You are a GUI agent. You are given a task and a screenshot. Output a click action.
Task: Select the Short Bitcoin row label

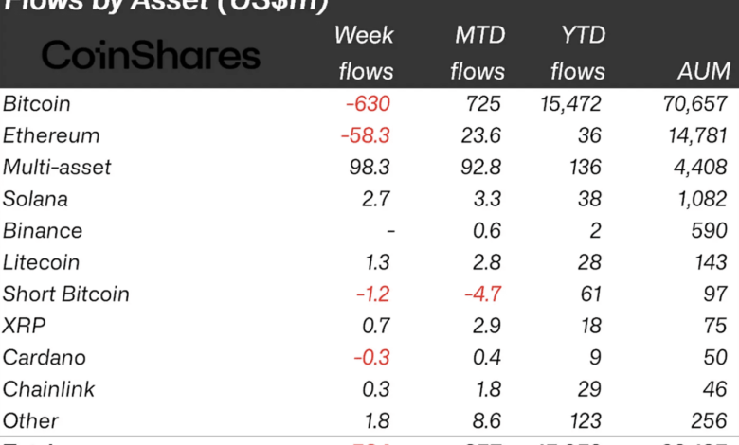point(65,294)
